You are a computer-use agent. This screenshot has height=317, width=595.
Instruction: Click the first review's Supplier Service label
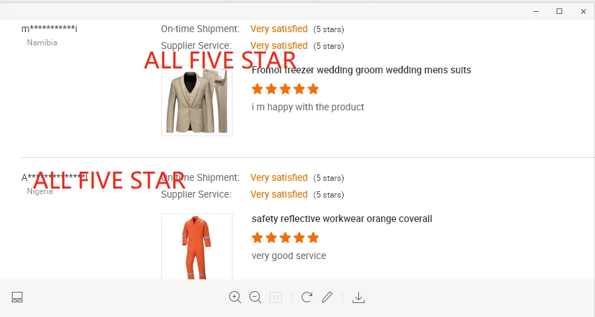coord(196,46)
